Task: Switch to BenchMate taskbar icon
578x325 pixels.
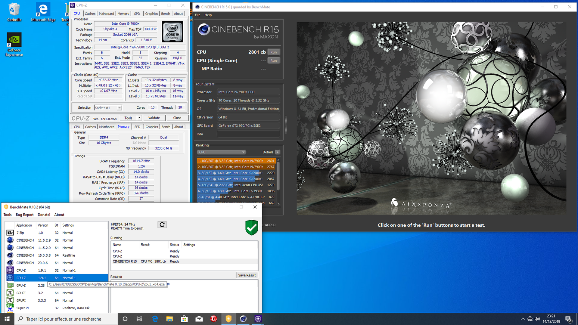Action: (228, 319)
